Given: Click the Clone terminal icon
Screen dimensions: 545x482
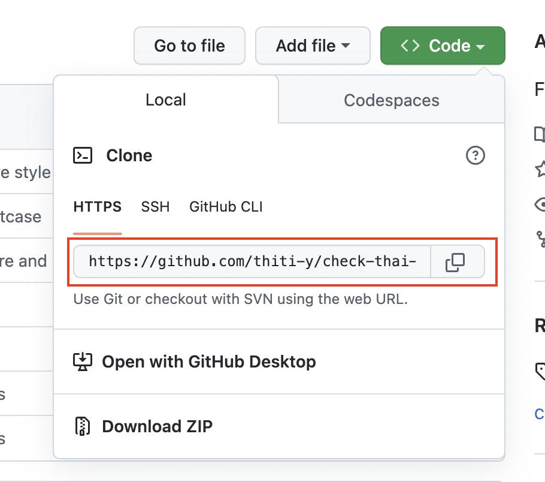Looking at the screenshot, I should tap(83, 155).
